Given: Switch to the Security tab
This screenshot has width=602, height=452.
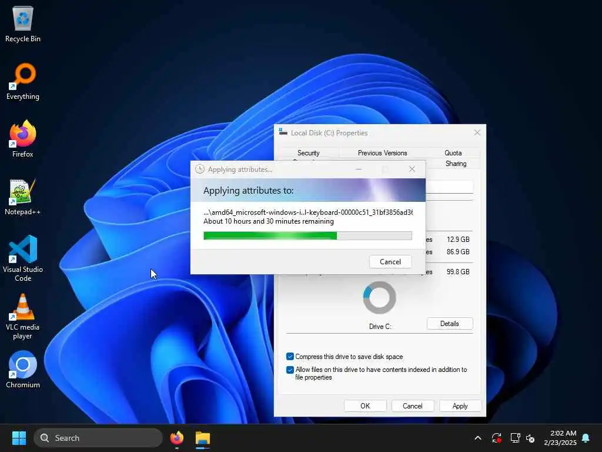Looking at the screenshot, I should pos(308,152).
